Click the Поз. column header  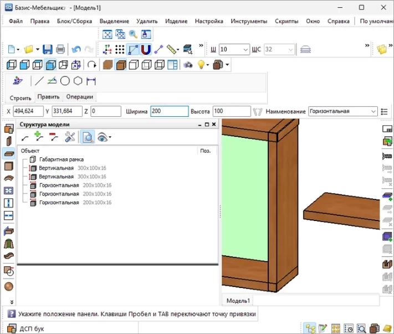(x=205, y=151)
